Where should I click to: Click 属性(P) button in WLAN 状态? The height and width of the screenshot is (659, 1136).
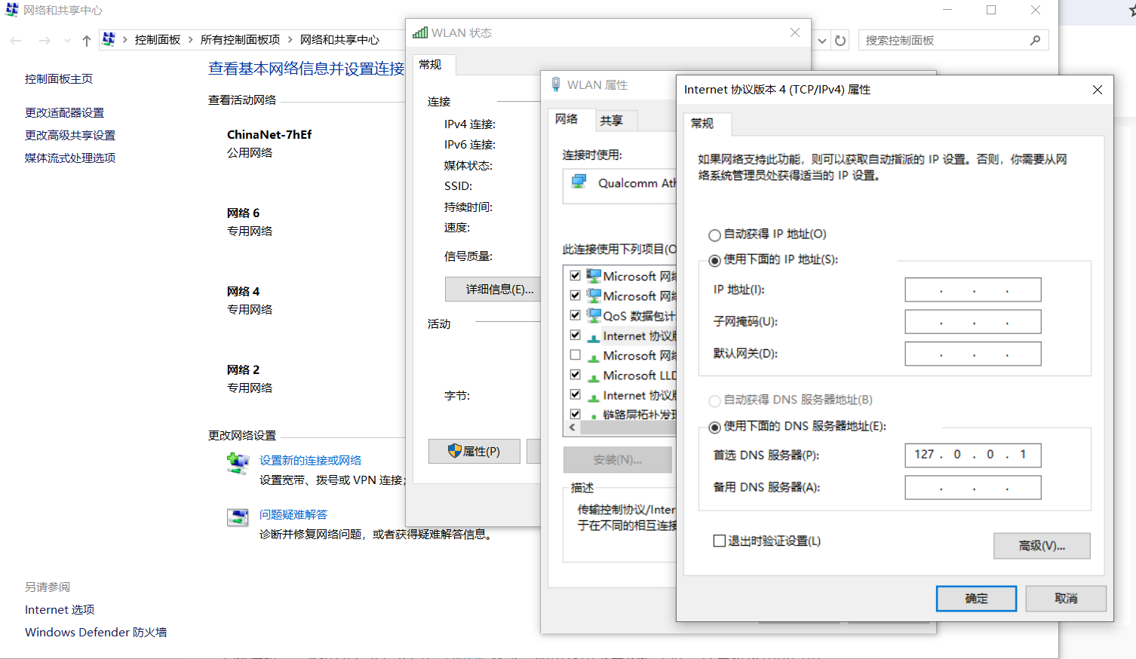pos(474,451)
